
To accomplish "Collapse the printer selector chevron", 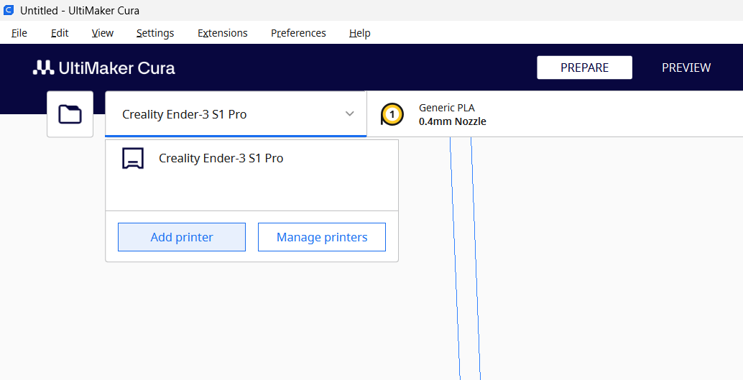I will tap(350, 113).
